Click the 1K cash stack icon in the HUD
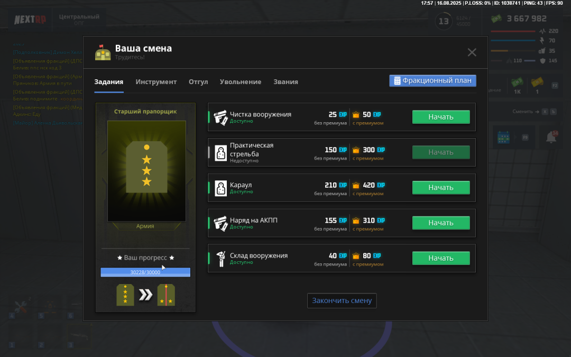571x357 pixels. pyautogui.click(x=517, y=83)
